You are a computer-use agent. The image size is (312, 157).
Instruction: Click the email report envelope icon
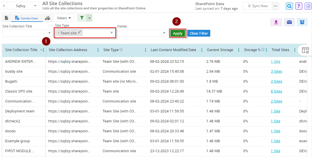[x=289, y=22]
